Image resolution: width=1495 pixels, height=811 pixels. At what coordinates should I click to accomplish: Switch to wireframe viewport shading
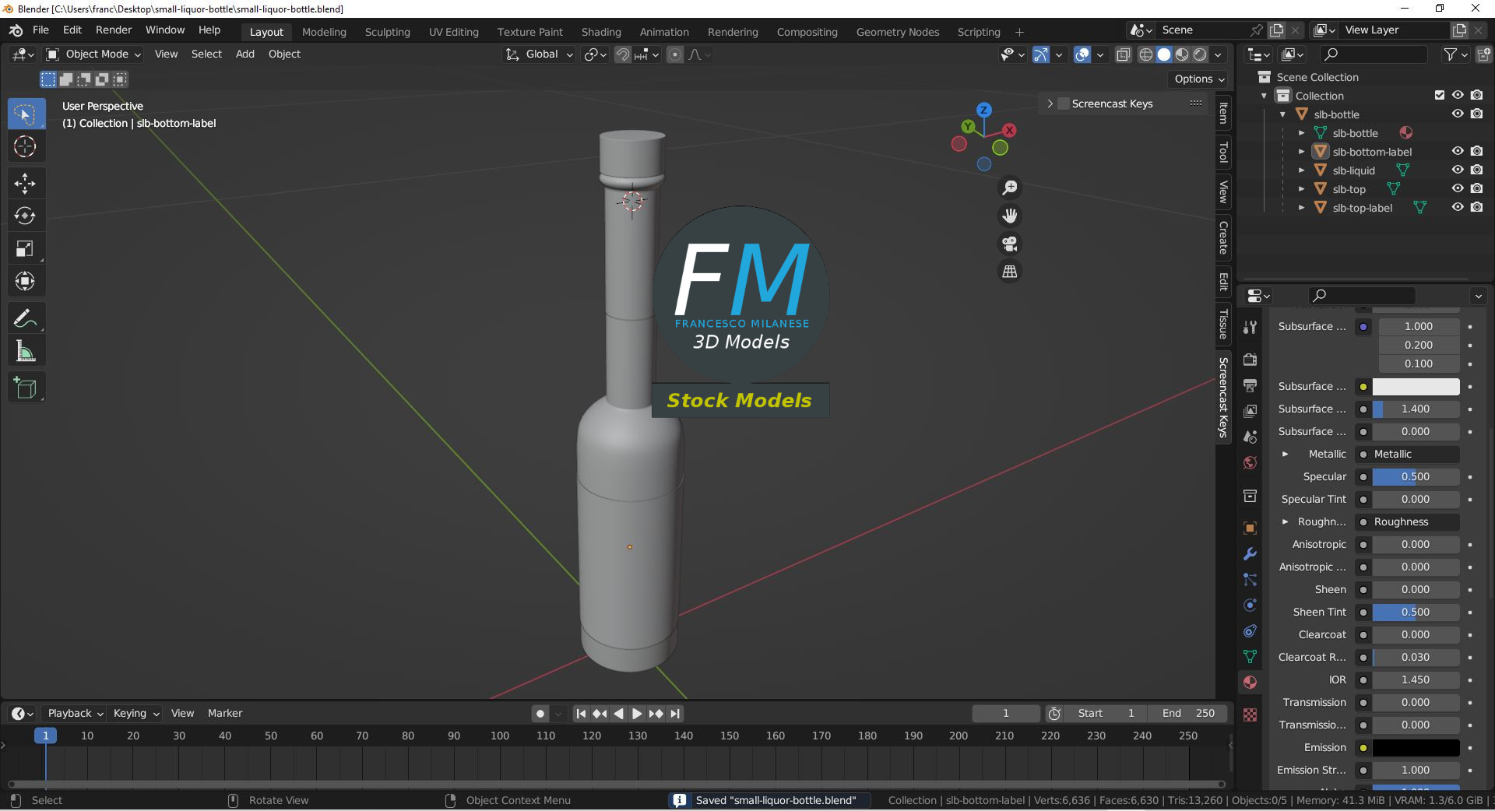point(1146,54)
